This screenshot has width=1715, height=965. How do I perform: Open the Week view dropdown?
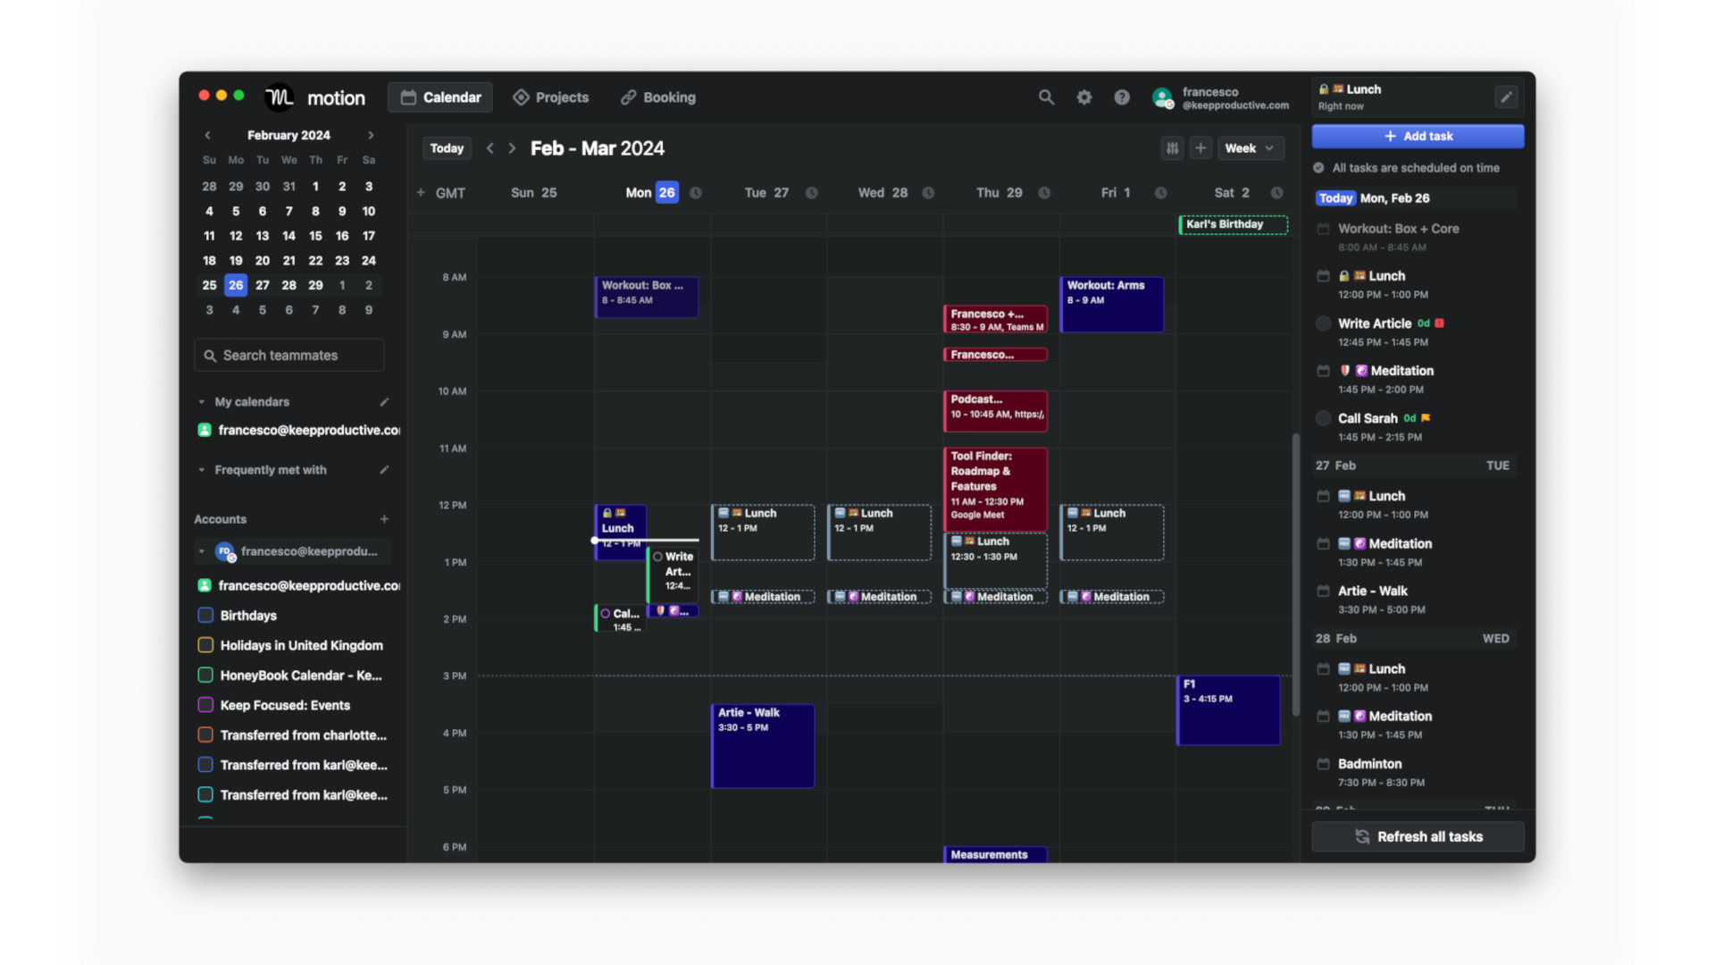(1249, 147)
